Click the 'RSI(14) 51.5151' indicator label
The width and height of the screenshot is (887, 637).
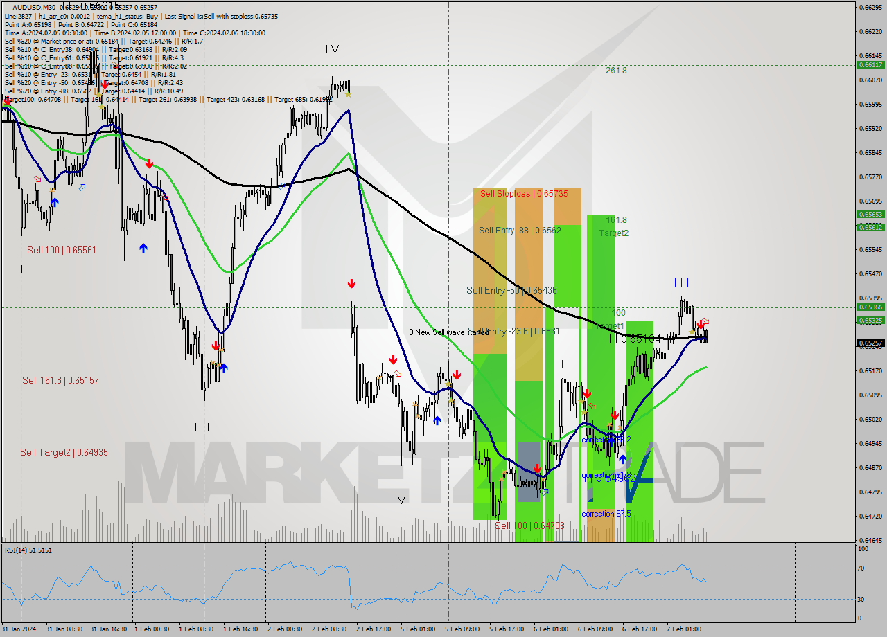28,550
